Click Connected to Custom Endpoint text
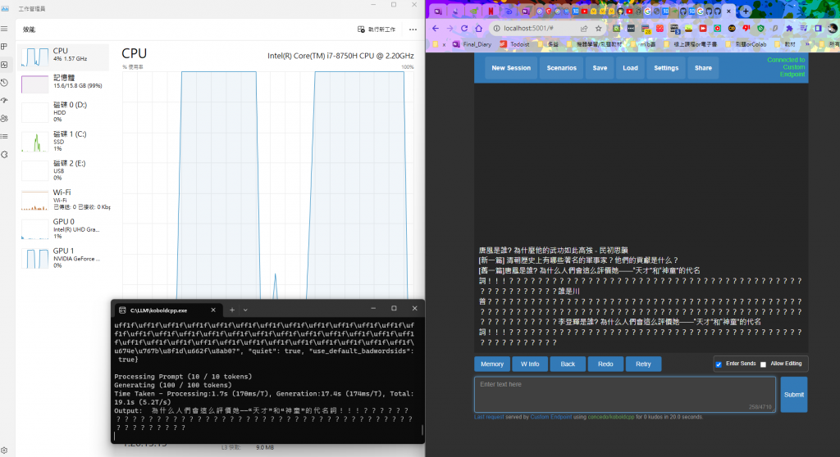The width and height of the screenshot is (840, 457). pyautogui.click(x=786, y=67)
